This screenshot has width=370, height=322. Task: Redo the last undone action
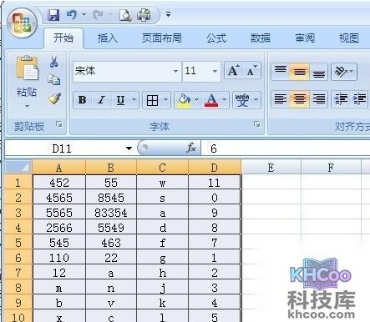pos(99,14)
